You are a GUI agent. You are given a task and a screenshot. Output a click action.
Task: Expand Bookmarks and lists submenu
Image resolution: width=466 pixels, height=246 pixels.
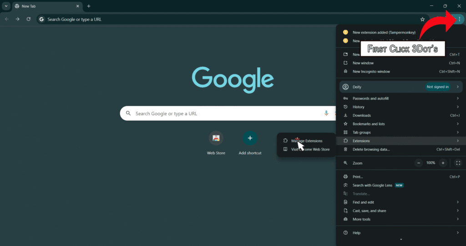click(x=401, y=124)
